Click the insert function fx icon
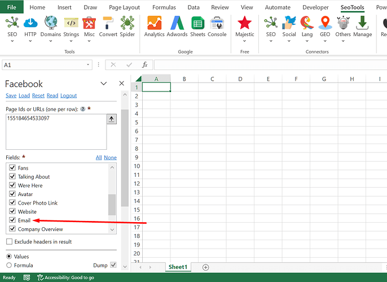The height and width of the screenshot is (282, 387). pyautogui.click(x=144, y=65)
